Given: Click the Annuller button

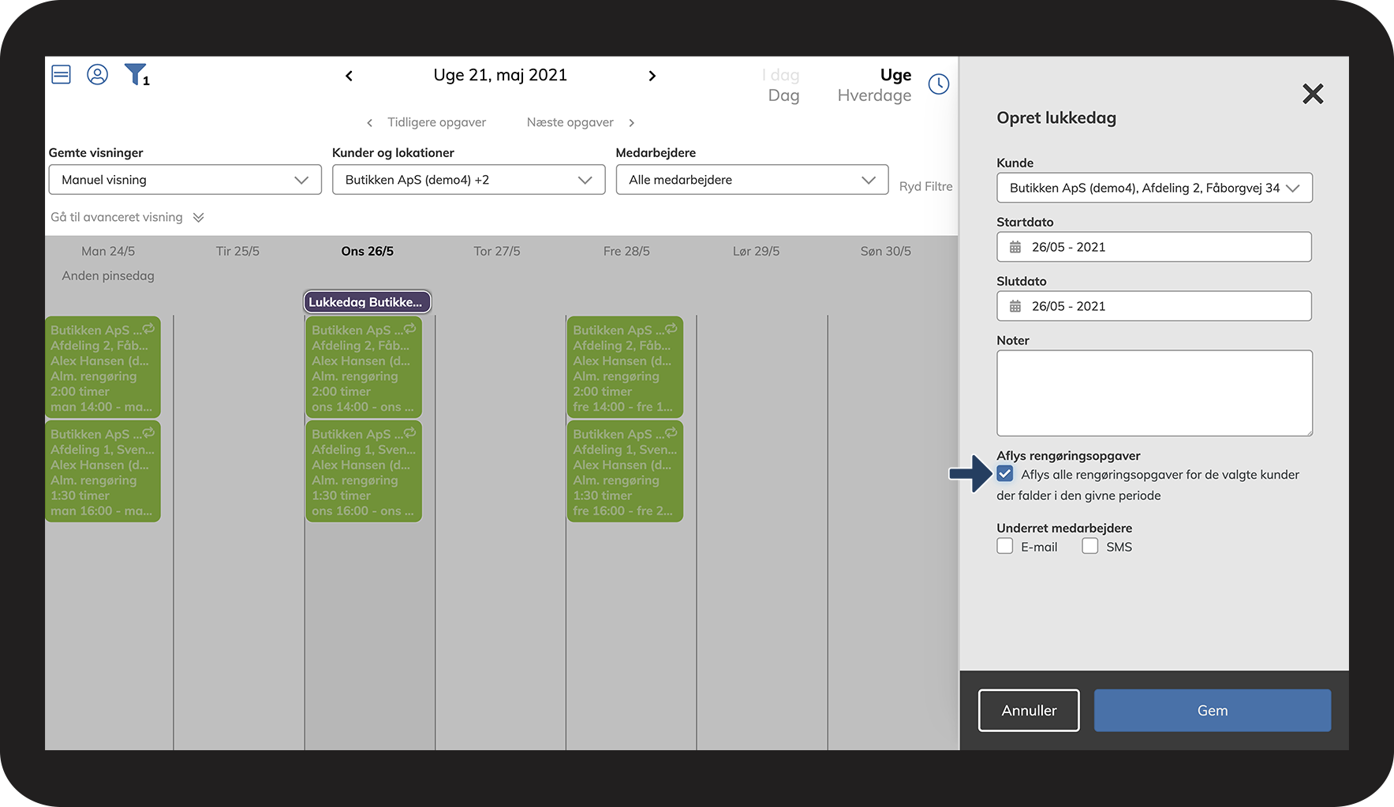Looking at the screenshot, I should tap(1028, 710).
